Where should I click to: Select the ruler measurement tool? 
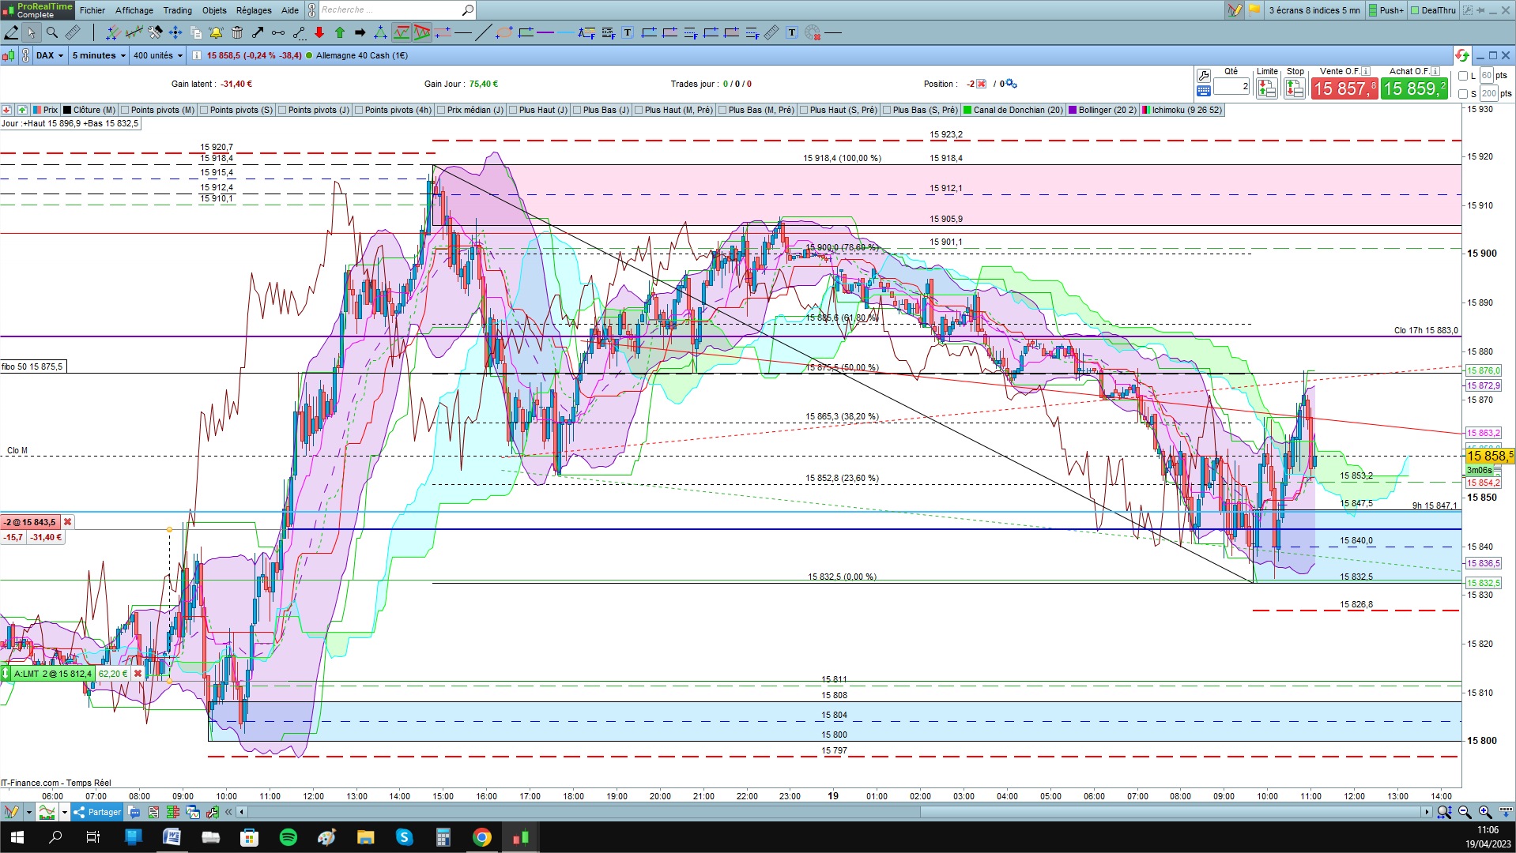click(73, 32)
